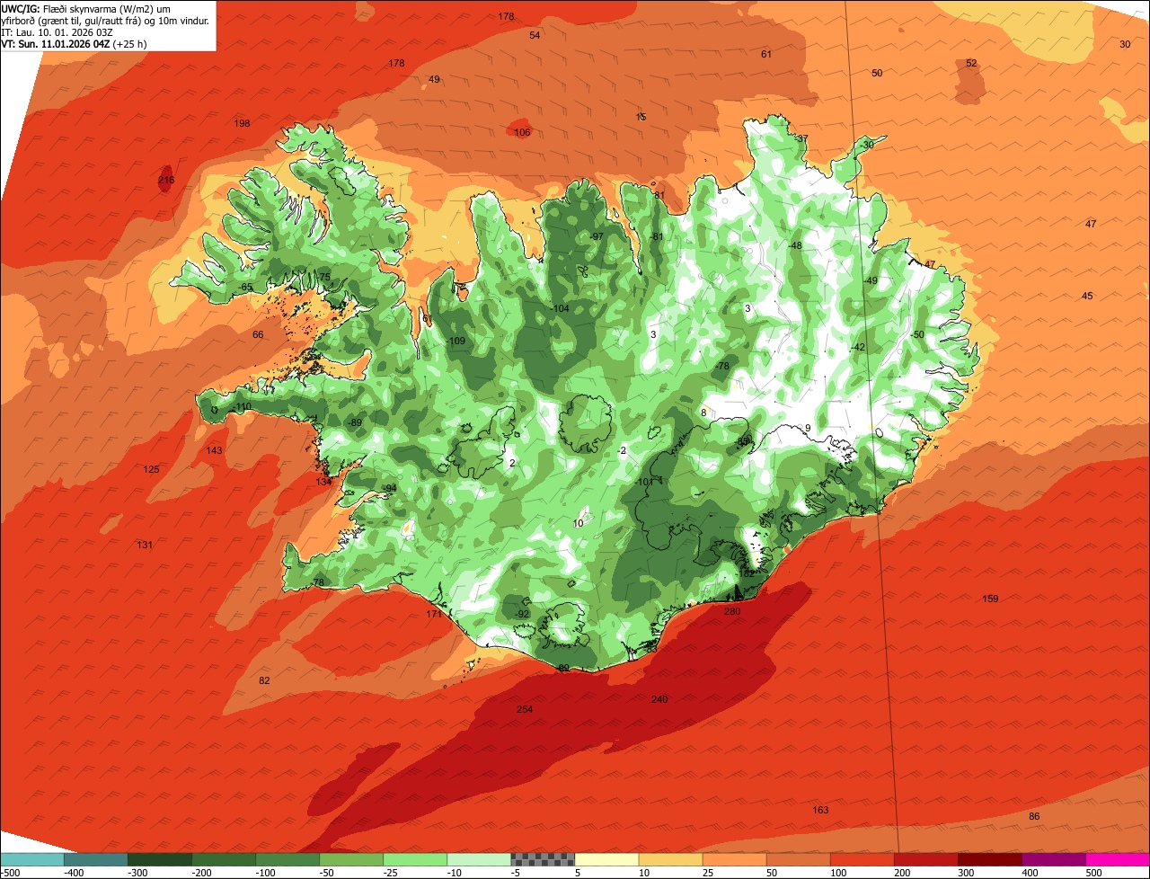Click the flux value 131 on the map
This screenshot has height=879, width=1150.
pyautogui.click(x=145, y=545)
